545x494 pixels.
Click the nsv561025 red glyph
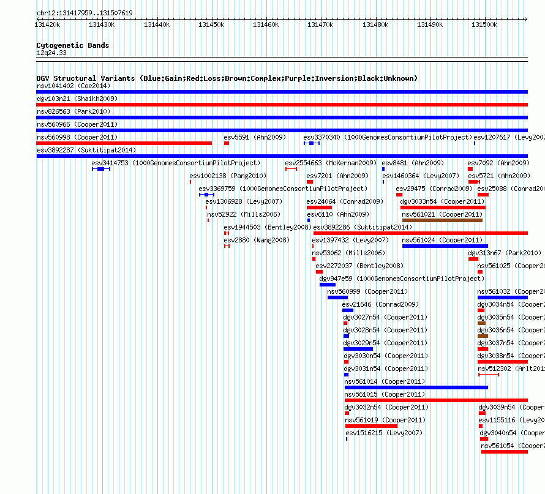coord(480,272)
